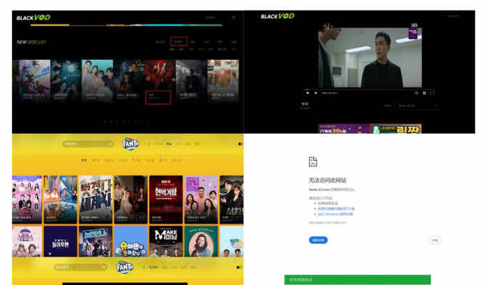The height and width of the screenshot is (285, 486).
Task: Open the bold 드라마 tab in lower FANTA header
Action: tap(153, 267)
